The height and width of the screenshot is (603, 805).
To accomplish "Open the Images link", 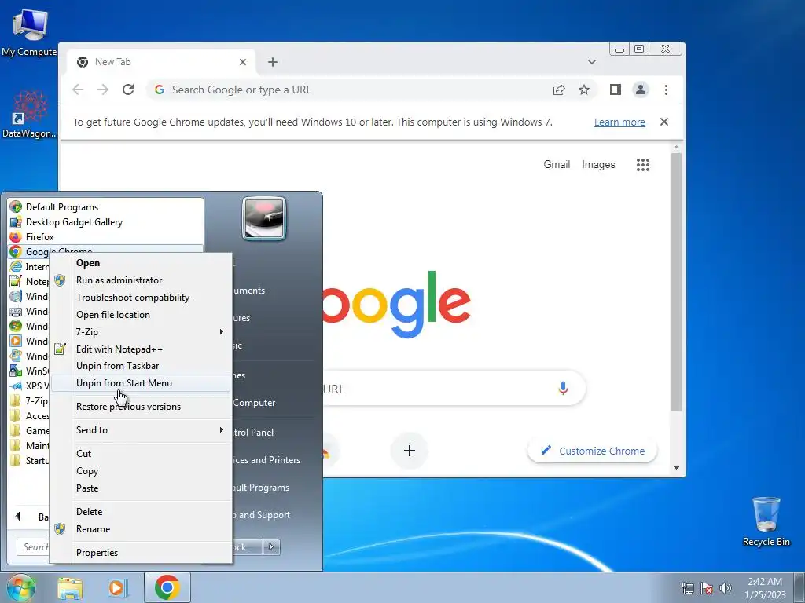I will [x=598, y=165].
